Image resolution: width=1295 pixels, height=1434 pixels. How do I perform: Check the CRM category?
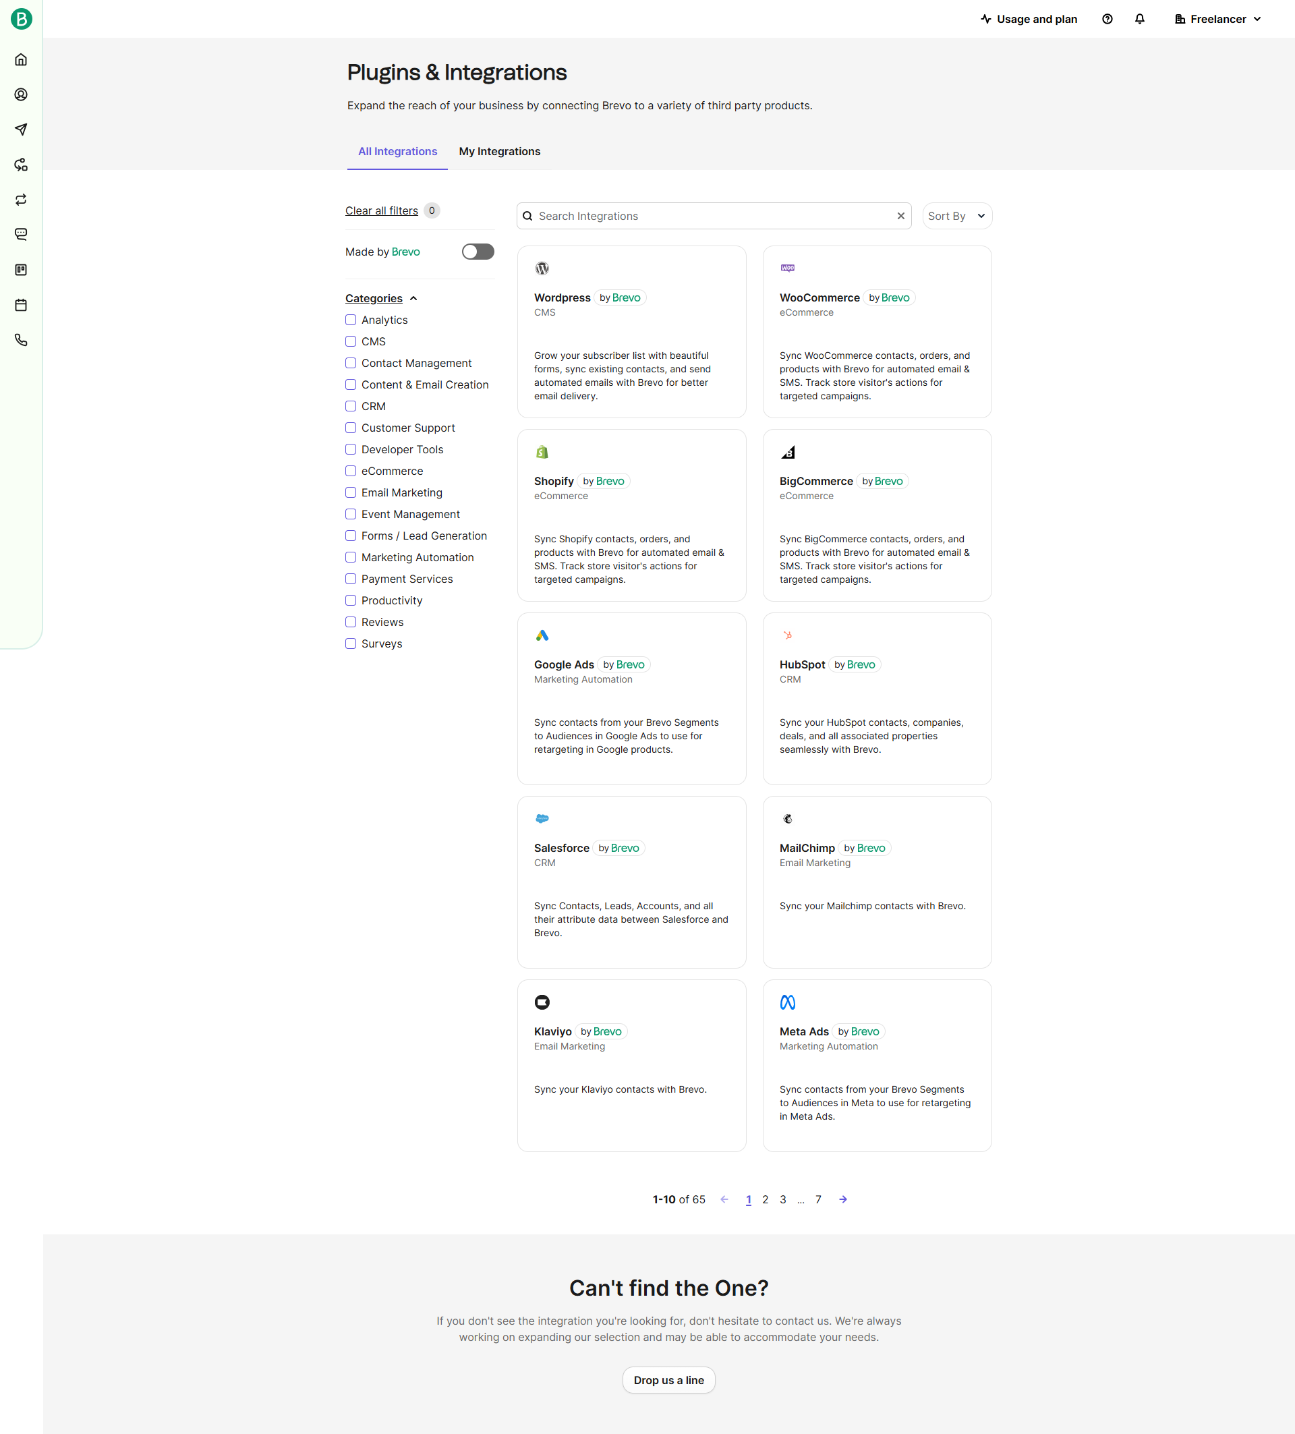pos(351,406)
